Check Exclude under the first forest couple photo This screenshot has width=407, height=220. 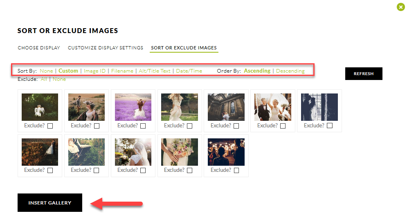pyautogui.click(x=50, y=126)
